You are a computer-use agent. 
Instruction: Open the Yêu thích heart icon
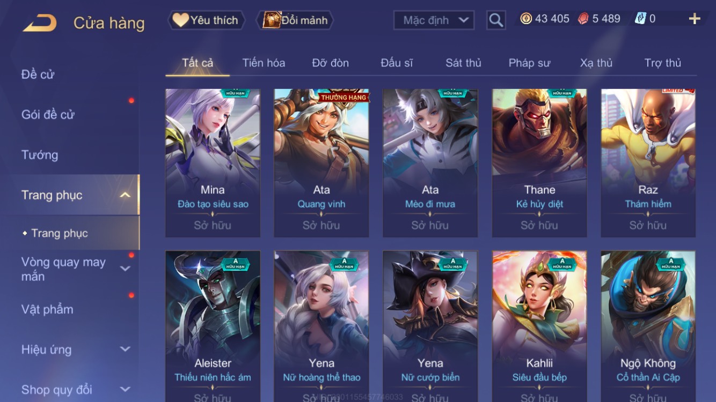point(180,20)
